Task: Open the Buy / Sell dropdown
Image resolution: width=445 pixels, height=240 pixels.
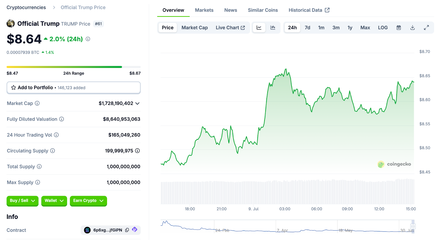Action: pos(22,201)
